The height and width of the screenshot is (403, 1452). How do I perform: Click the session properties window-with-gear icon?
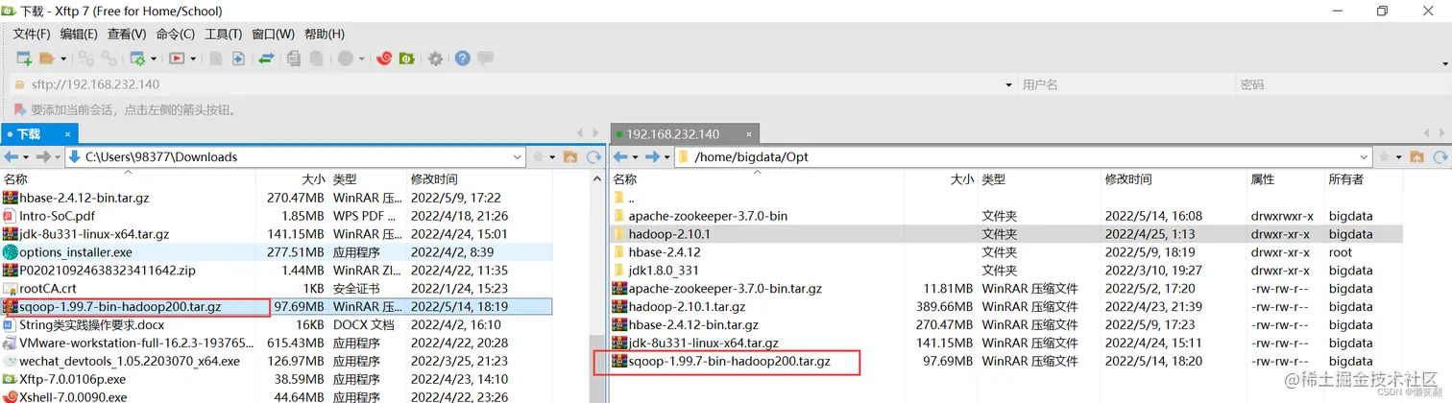click(x=138, y=59)
